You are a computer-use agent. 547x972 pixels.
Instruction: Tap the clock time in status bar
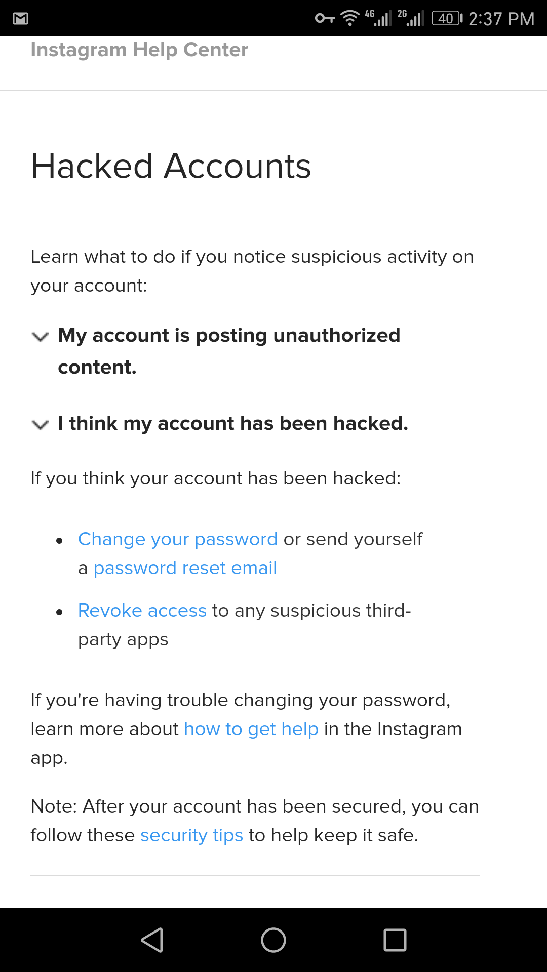coord(501,19)
